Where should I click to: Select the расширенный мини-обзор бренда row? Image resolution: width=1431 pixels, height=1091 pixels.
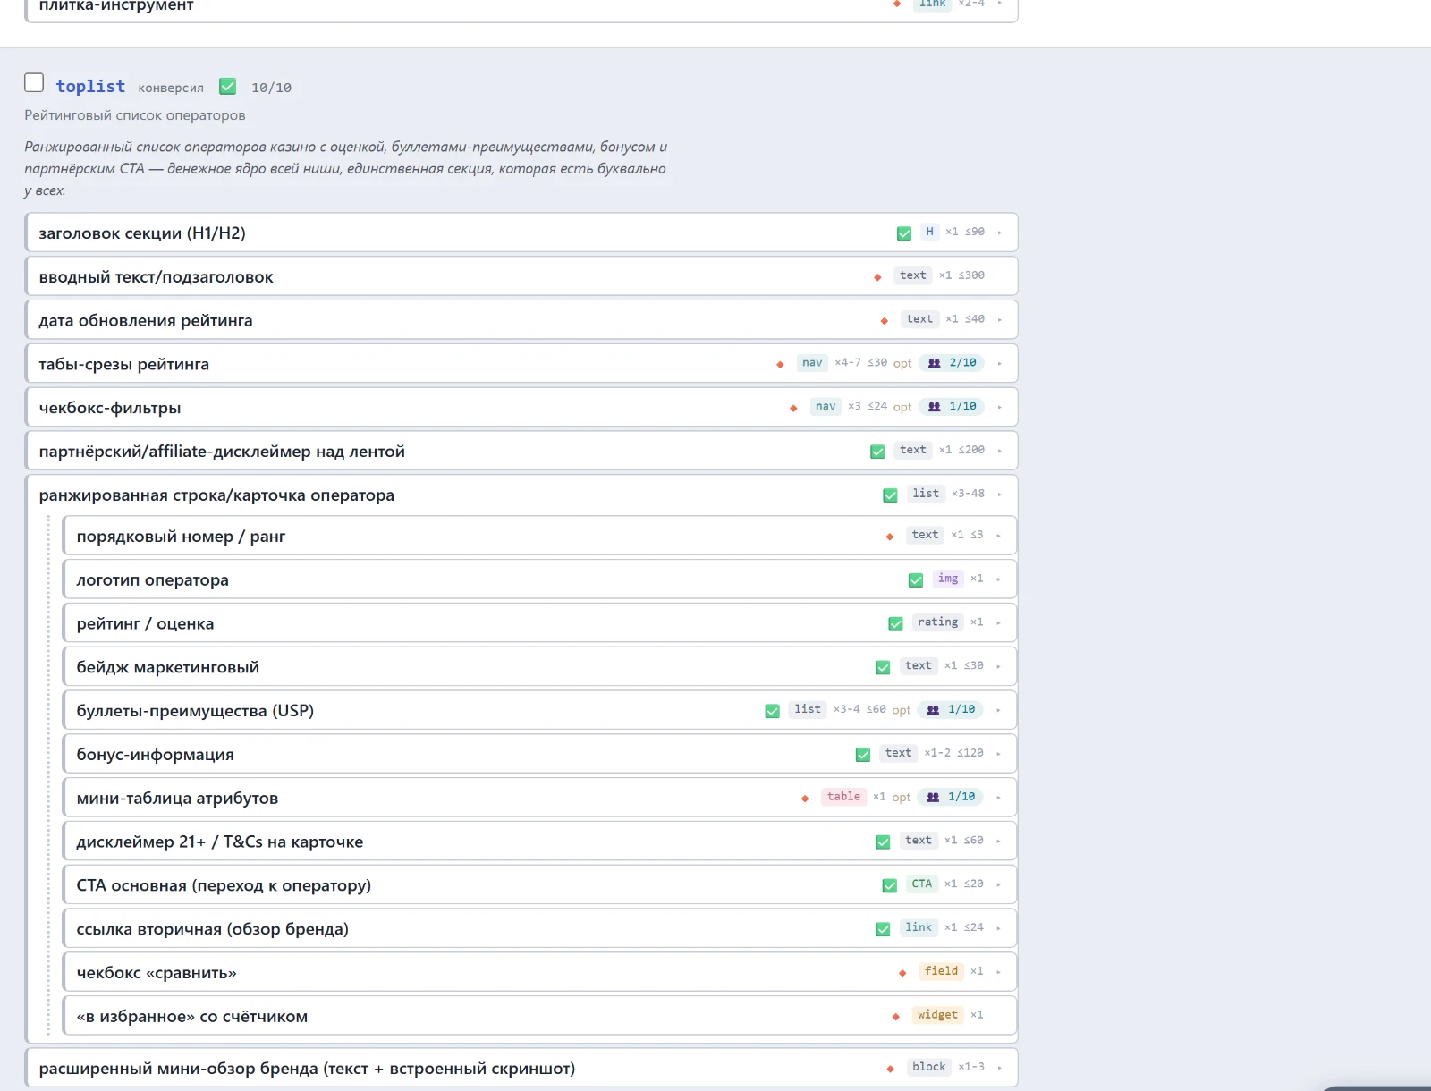pos(521,1068)
